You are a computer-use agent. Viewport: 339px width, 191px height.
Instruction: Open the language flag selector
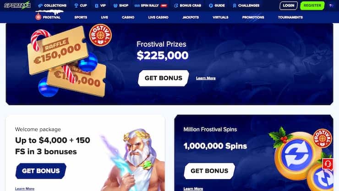331,5
